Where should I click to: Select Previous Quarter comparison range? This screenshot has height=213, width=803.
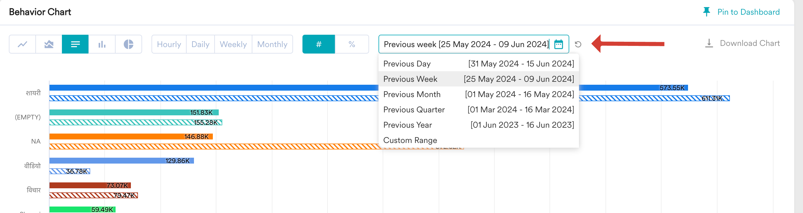coord(478,109)
